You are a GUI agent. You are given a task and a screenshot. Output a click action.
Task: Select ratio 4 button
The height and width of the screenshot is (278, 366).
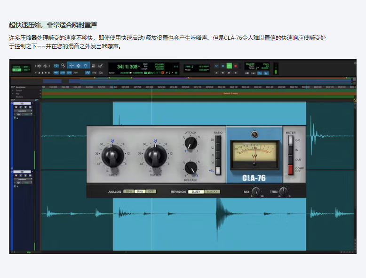(x=218, y=163)
